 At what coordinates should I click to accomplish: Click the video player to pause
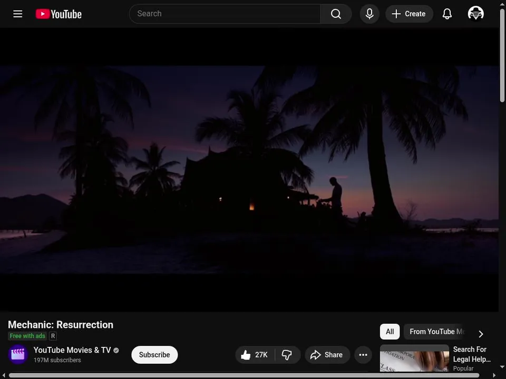(249, 169)
